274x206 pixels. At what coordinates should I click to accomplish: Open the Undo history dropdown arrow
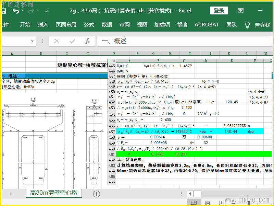(23, 11)
